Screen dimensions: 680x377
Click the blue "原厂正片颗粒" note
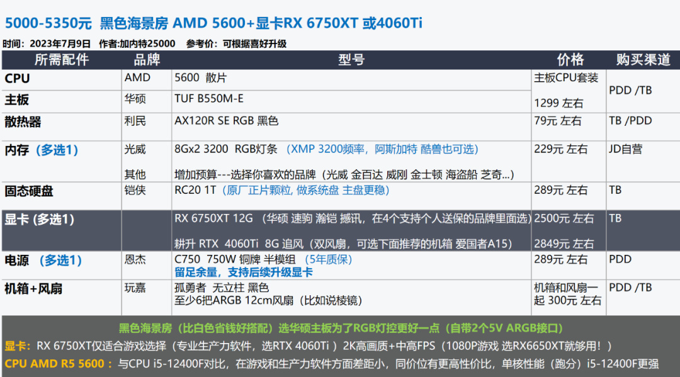coord(259,190)
